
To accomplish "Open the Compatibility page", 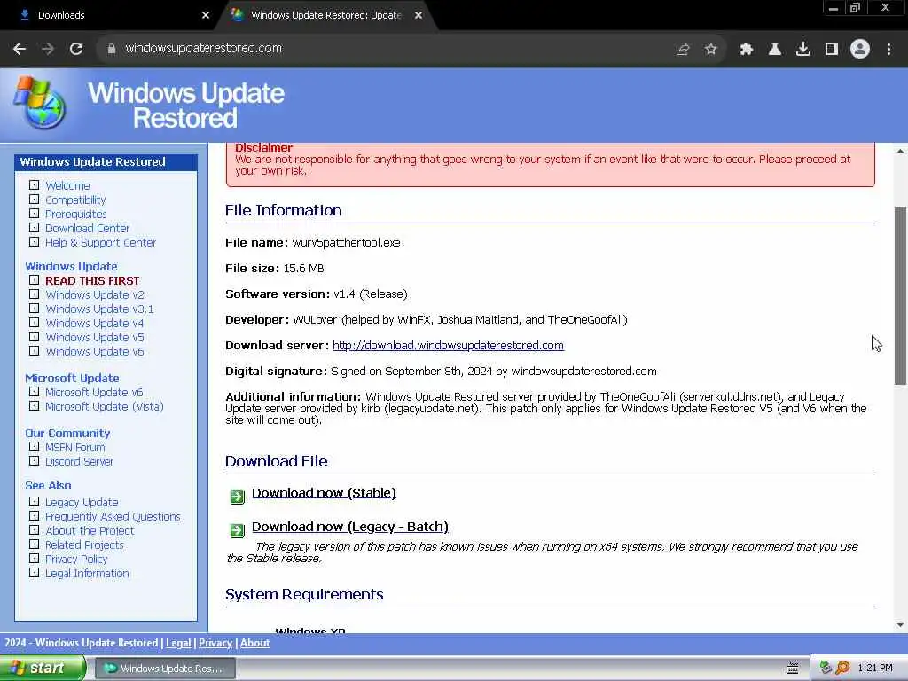I will coord(75,200).
